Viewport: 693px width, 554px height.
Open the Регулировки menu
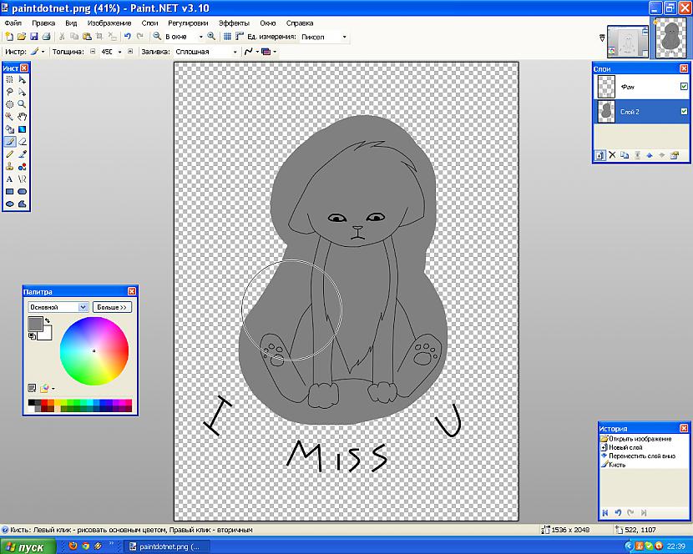click(x=188, y=23)
